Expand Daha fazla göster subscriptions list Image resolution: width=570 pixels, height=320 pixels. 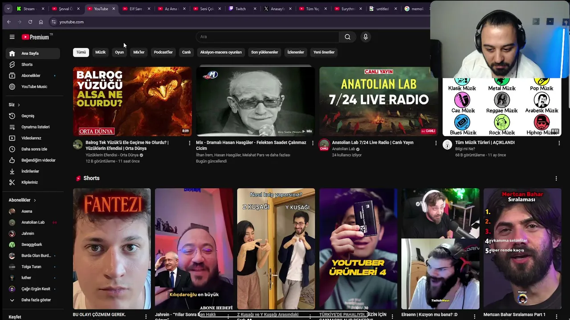33,300
